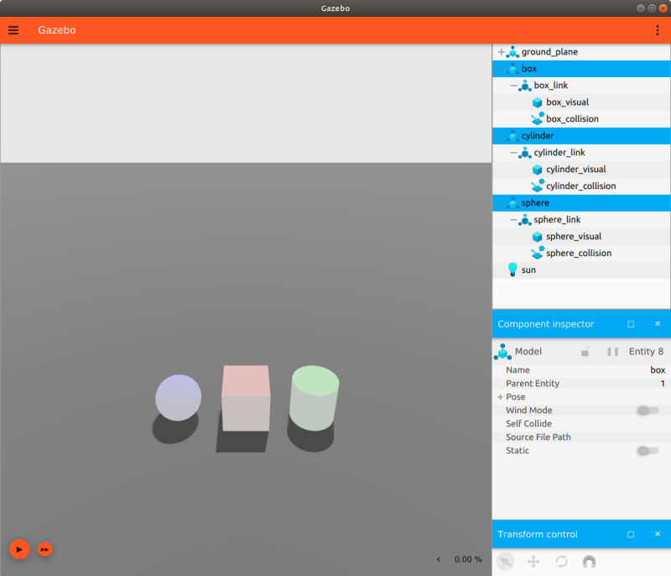Select ground_plane in entity tree

coord(581,52)
